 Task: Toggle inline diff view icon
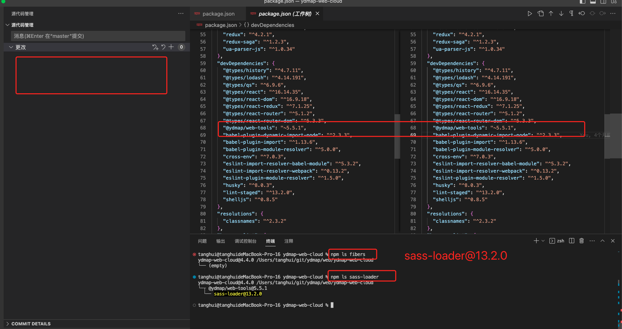tap(592, 13)
